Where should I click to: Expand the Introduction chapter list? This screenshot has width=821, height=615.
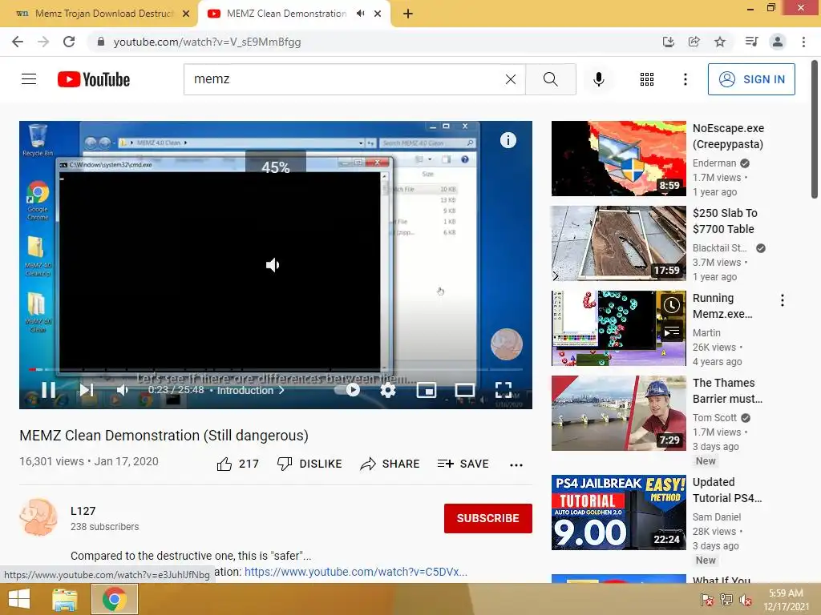[x=251, y=390]
